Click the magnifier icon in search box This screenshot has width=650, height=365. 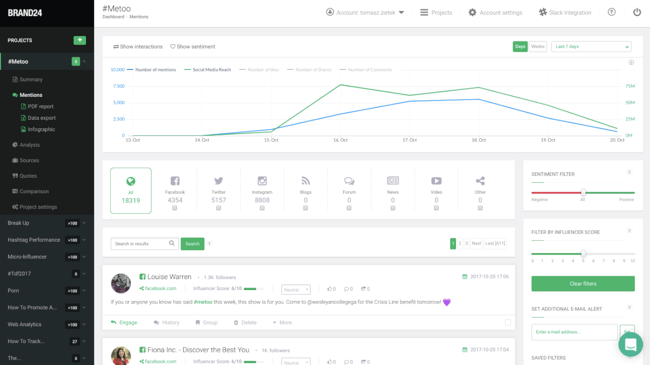click(171, 243)
